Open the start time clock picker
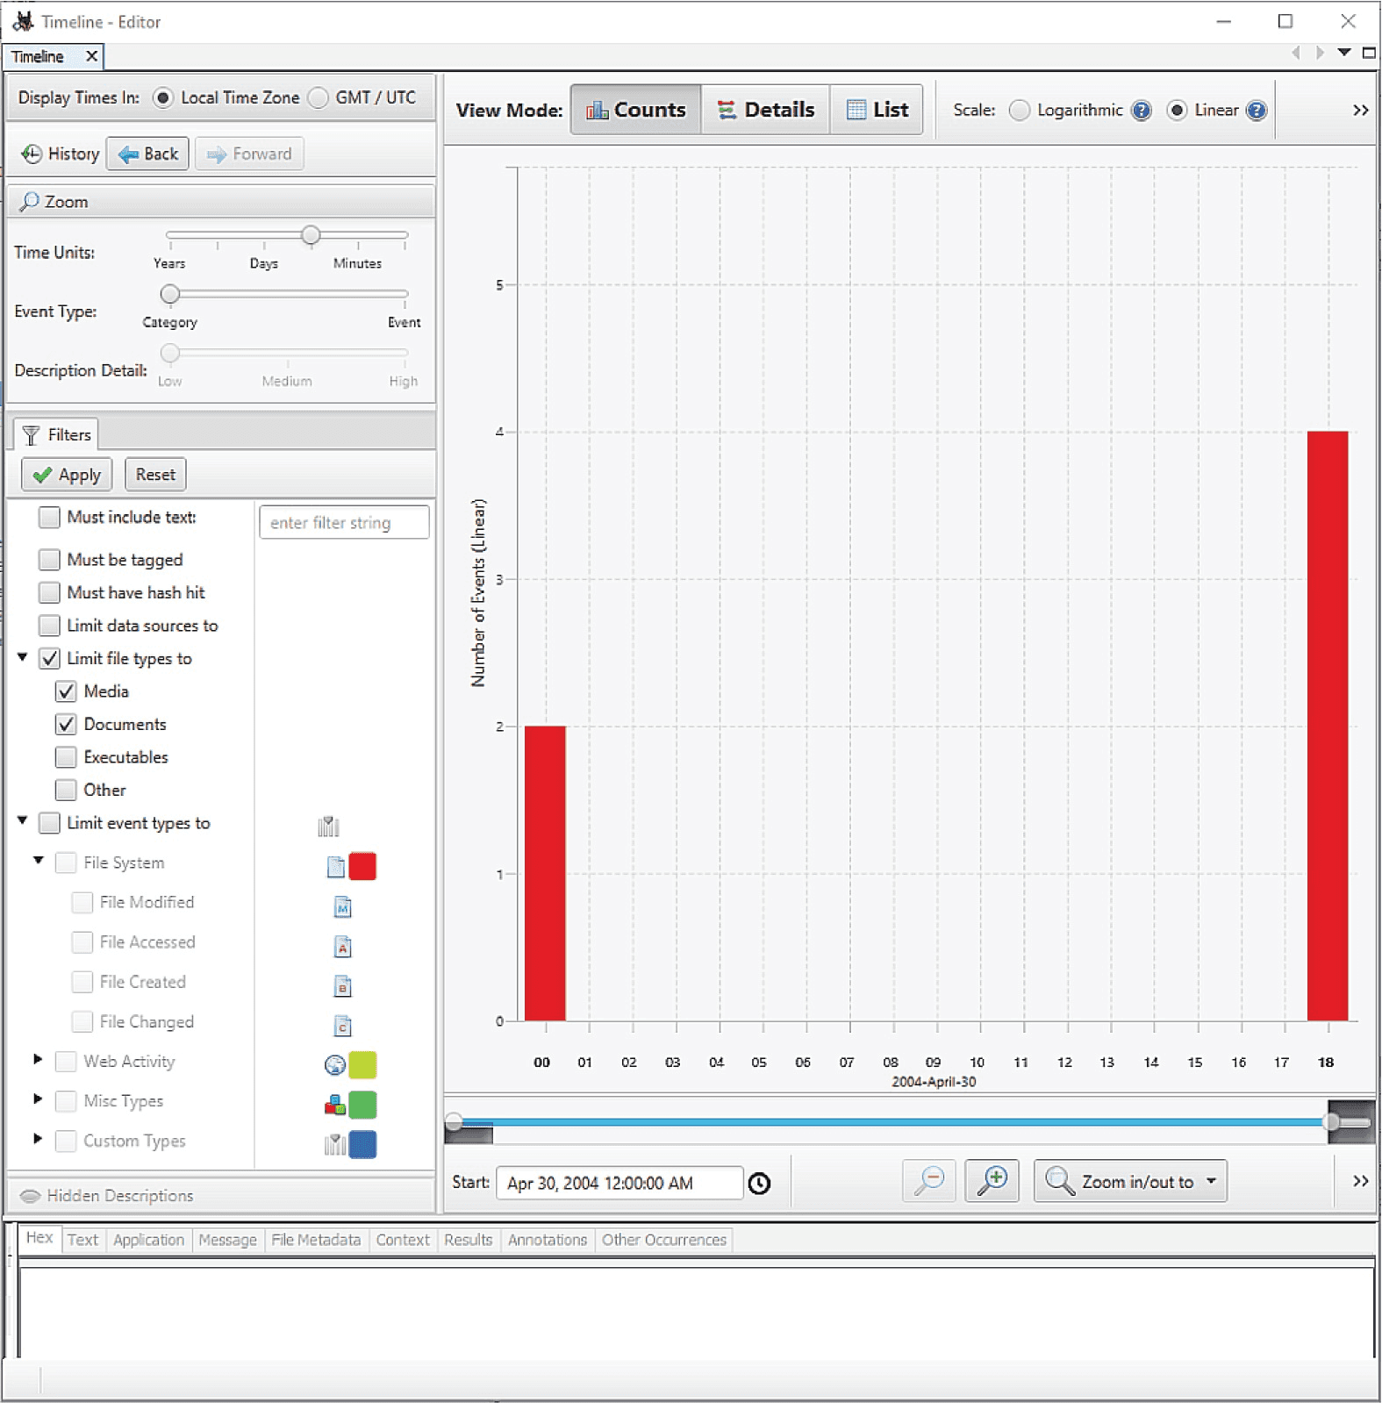 click(760, 1184)
